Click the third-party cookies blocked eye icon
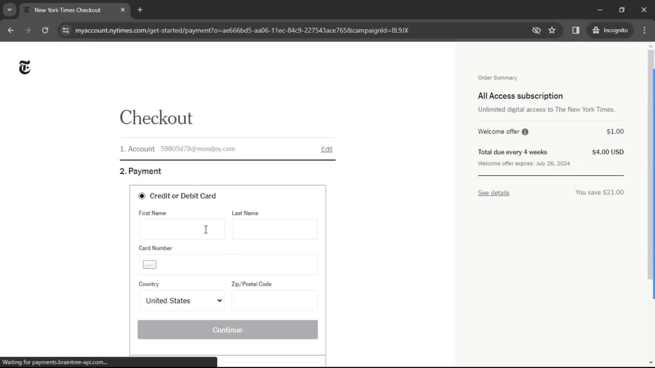The image size is (655, 368). click(536, 30)
